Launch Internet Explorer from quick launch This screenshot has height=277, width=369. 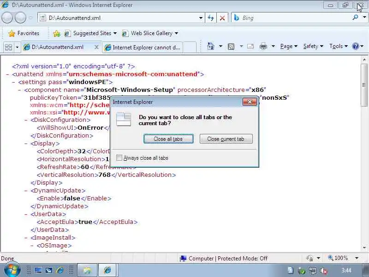click(60, 270)
